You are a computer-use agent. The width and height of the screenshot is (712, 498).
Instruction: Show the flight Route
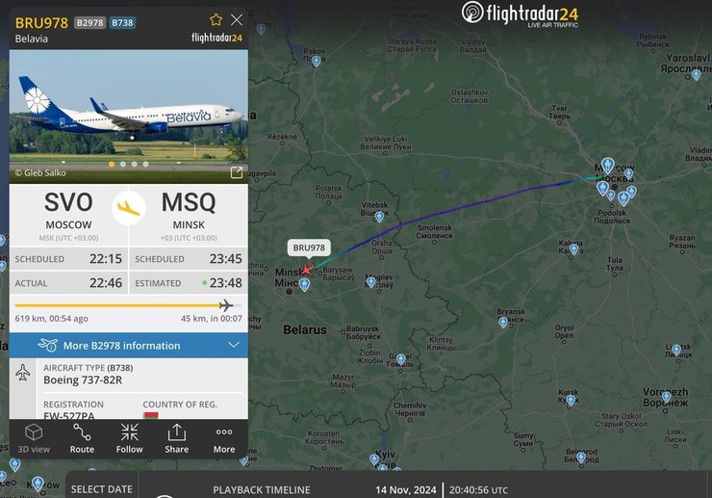[82, 438]
